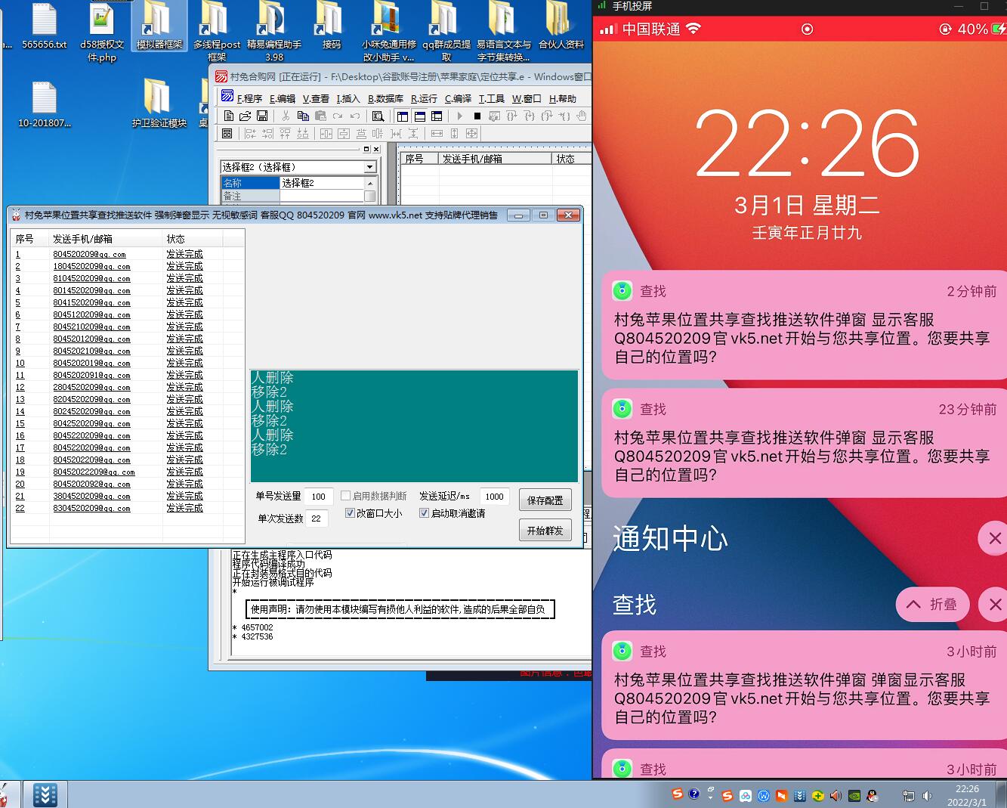Click the Save floppy disk icon

262,116
